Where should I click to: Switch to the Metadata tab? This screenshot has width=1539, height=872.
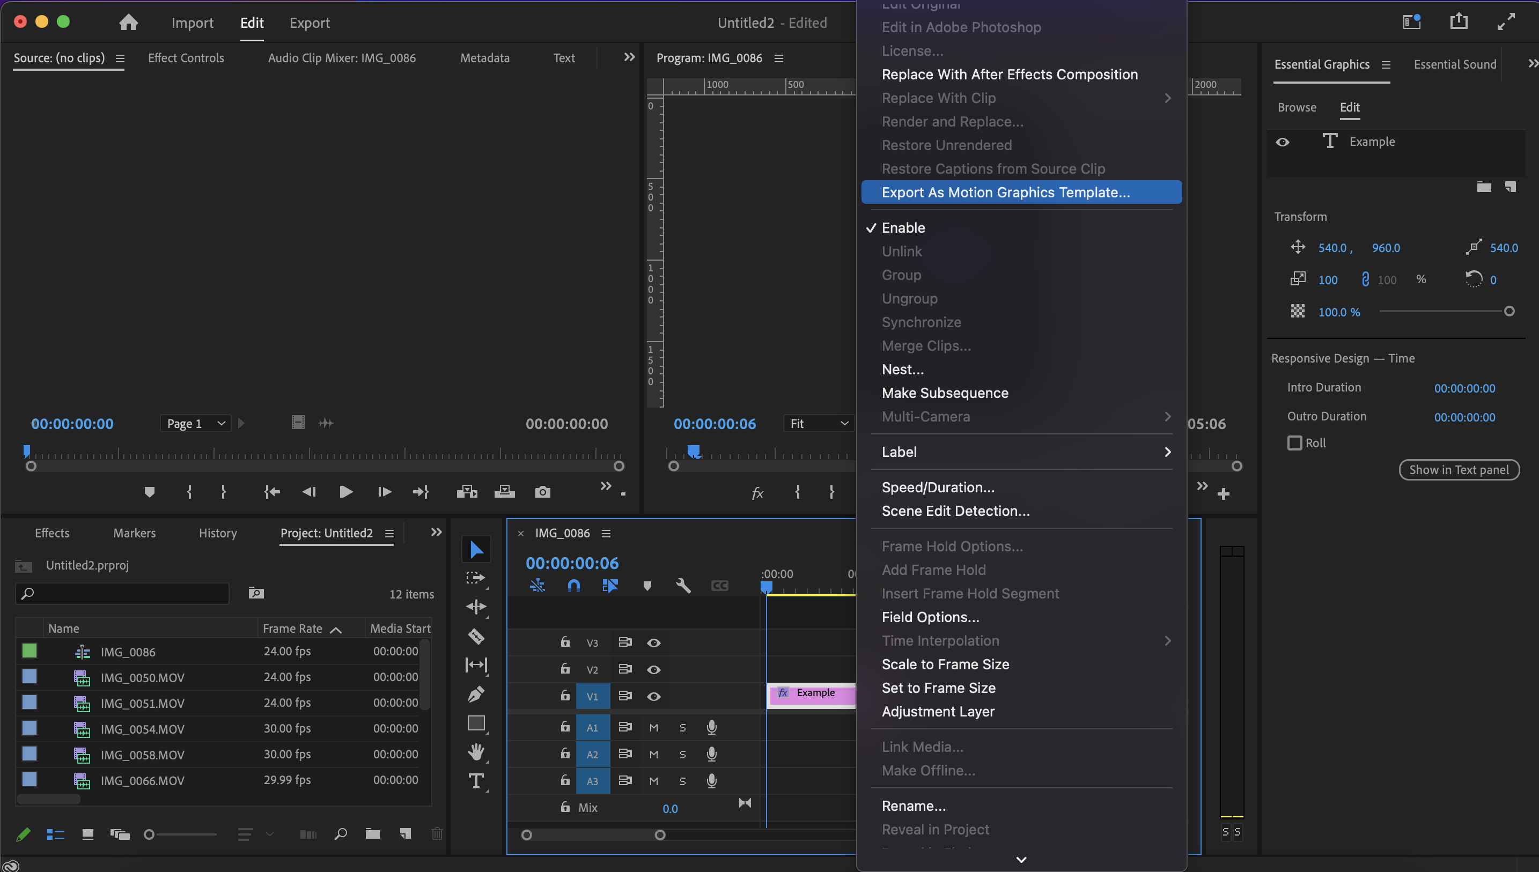pyautogui.click(x=484, y=57)
